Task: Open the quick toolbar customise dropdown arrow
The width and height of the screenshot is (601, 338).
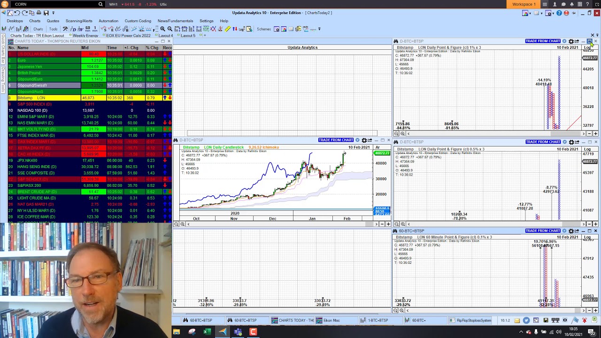Action: point(53,13)
